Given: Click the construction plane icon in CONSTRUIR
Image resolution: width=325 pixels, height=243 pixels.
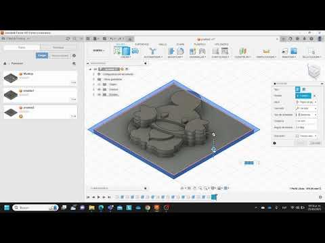Looking at the screenshot, I should [242, 51].
